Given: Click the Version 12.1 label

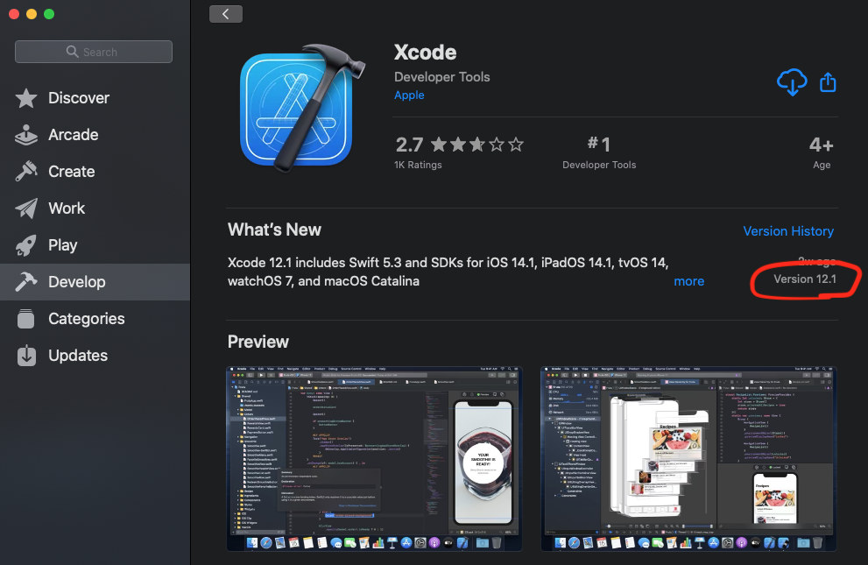Looking at the screenshot, I should click(805, 279).
